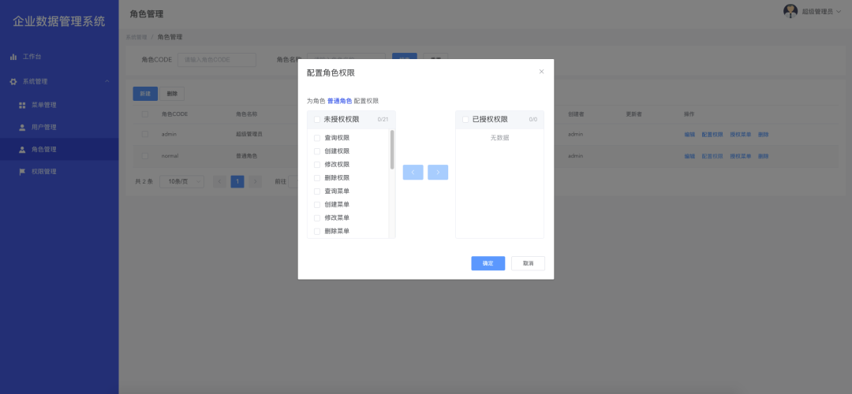
Task: Click the 用户管理 person icon
Action: pos(22,128)
